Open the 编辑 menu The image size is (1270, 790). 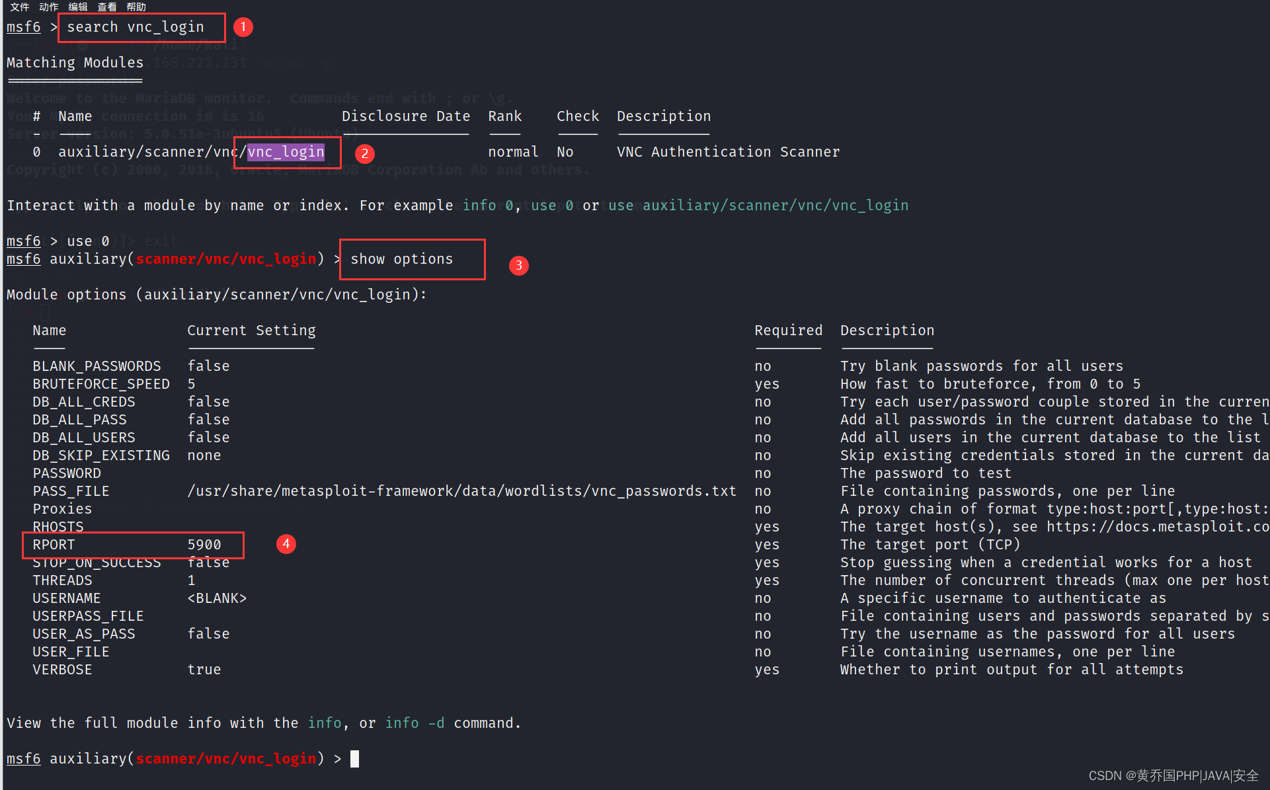click(x=78, y=6)
